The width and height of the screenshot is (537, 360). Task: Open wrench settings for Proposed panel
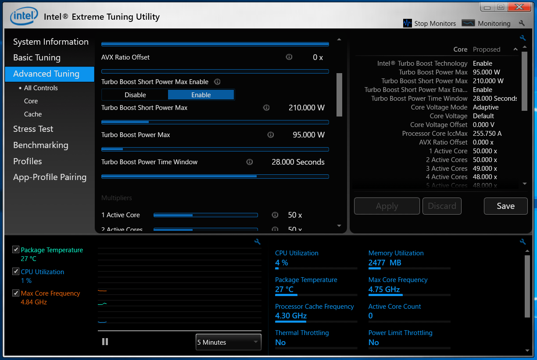coord(523,38)
